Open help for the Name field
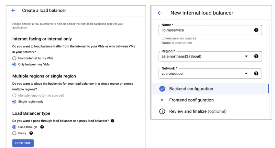 [x=256, y=30]
